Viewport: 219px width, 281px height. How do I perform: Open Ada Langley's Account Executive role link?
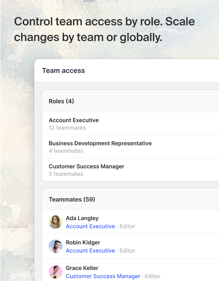click(x=90, y=226)
